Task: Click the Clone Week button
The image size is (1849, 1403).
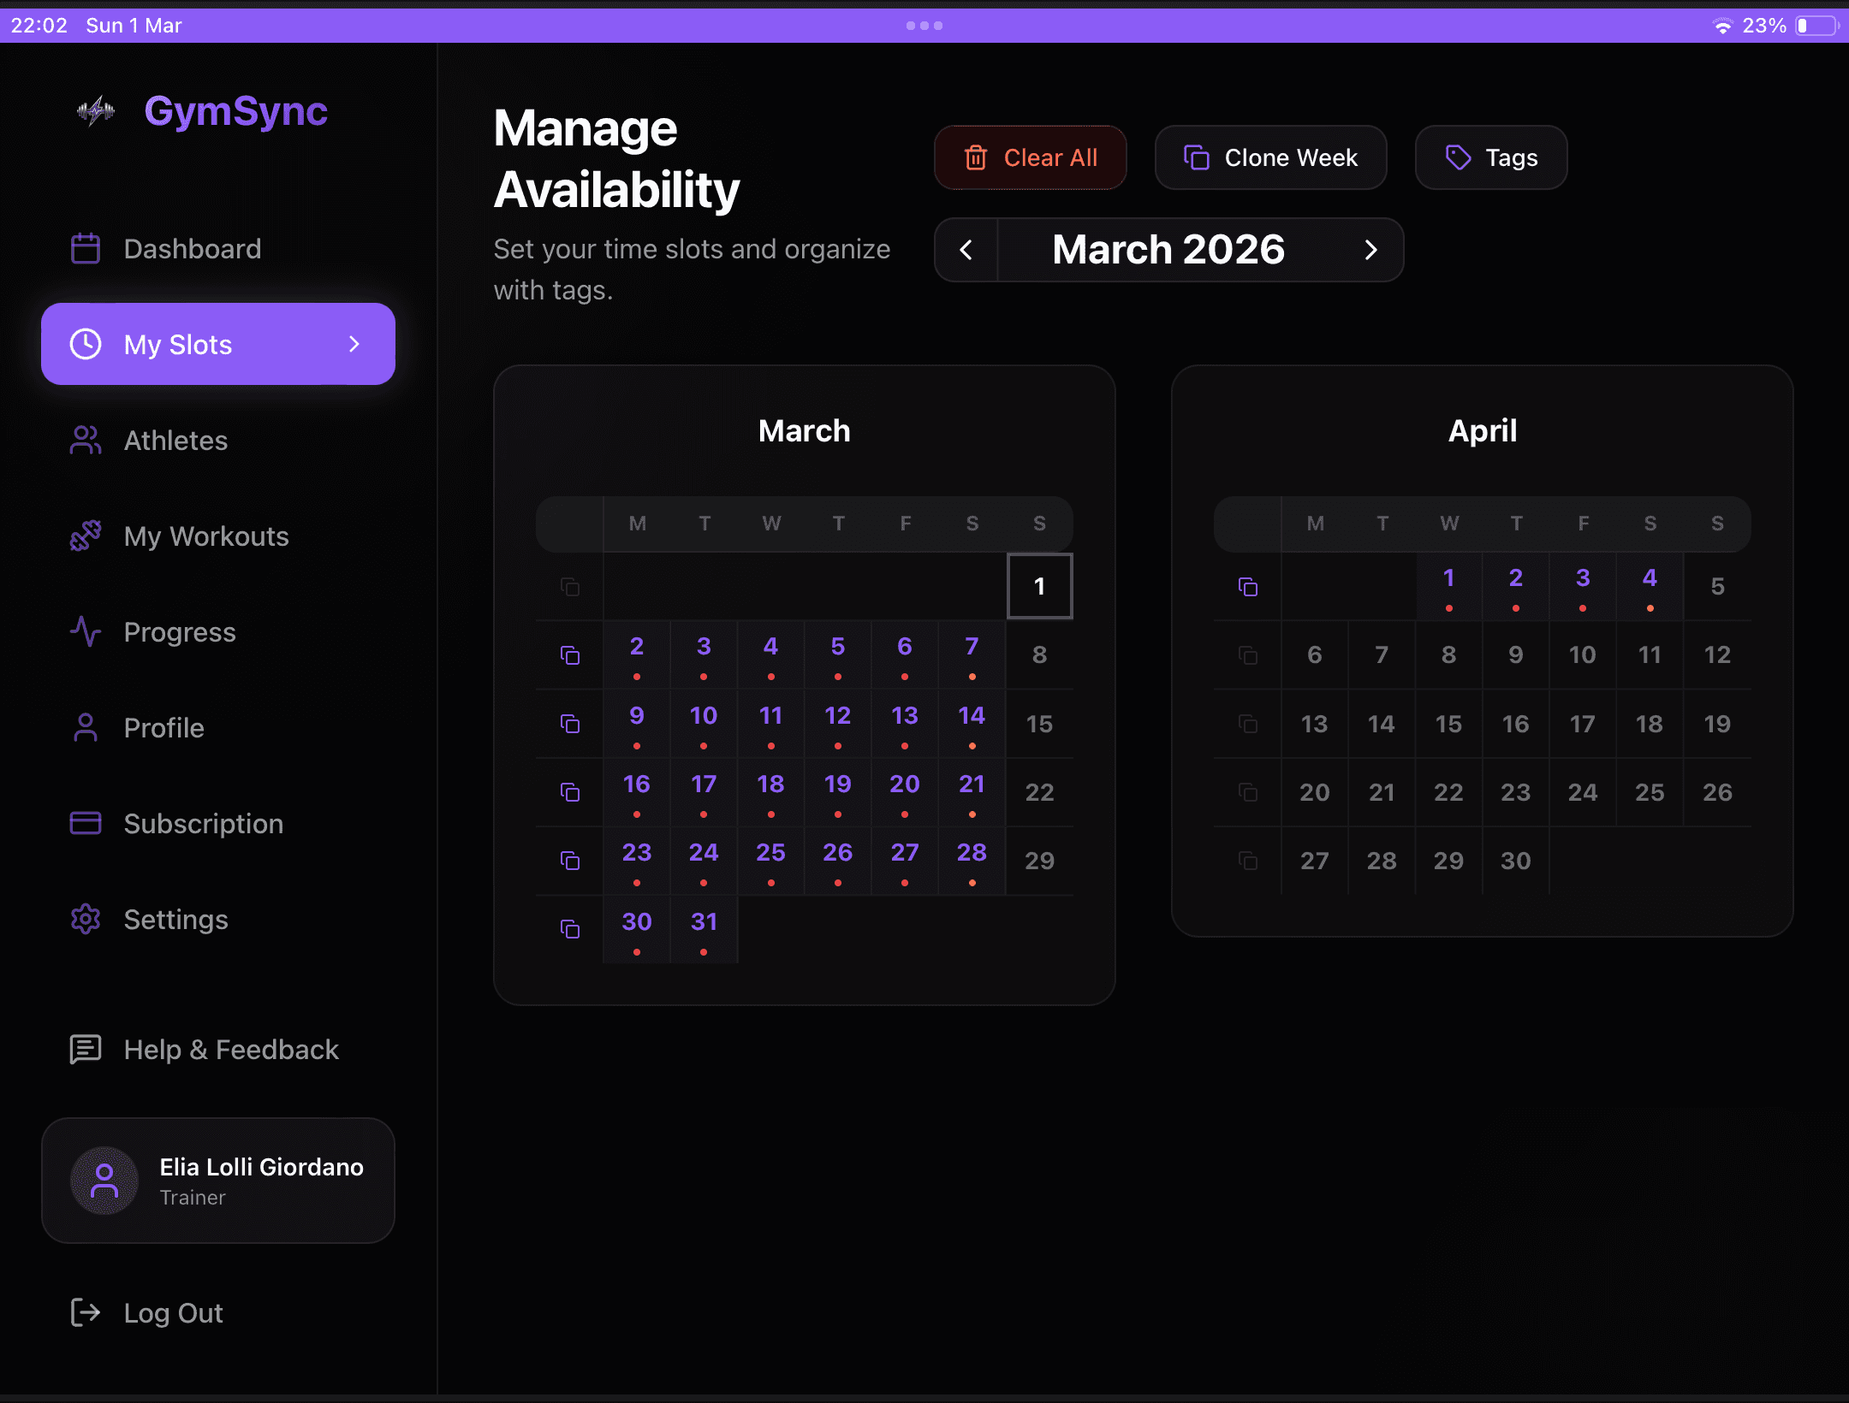Action: click(1270, 157)
